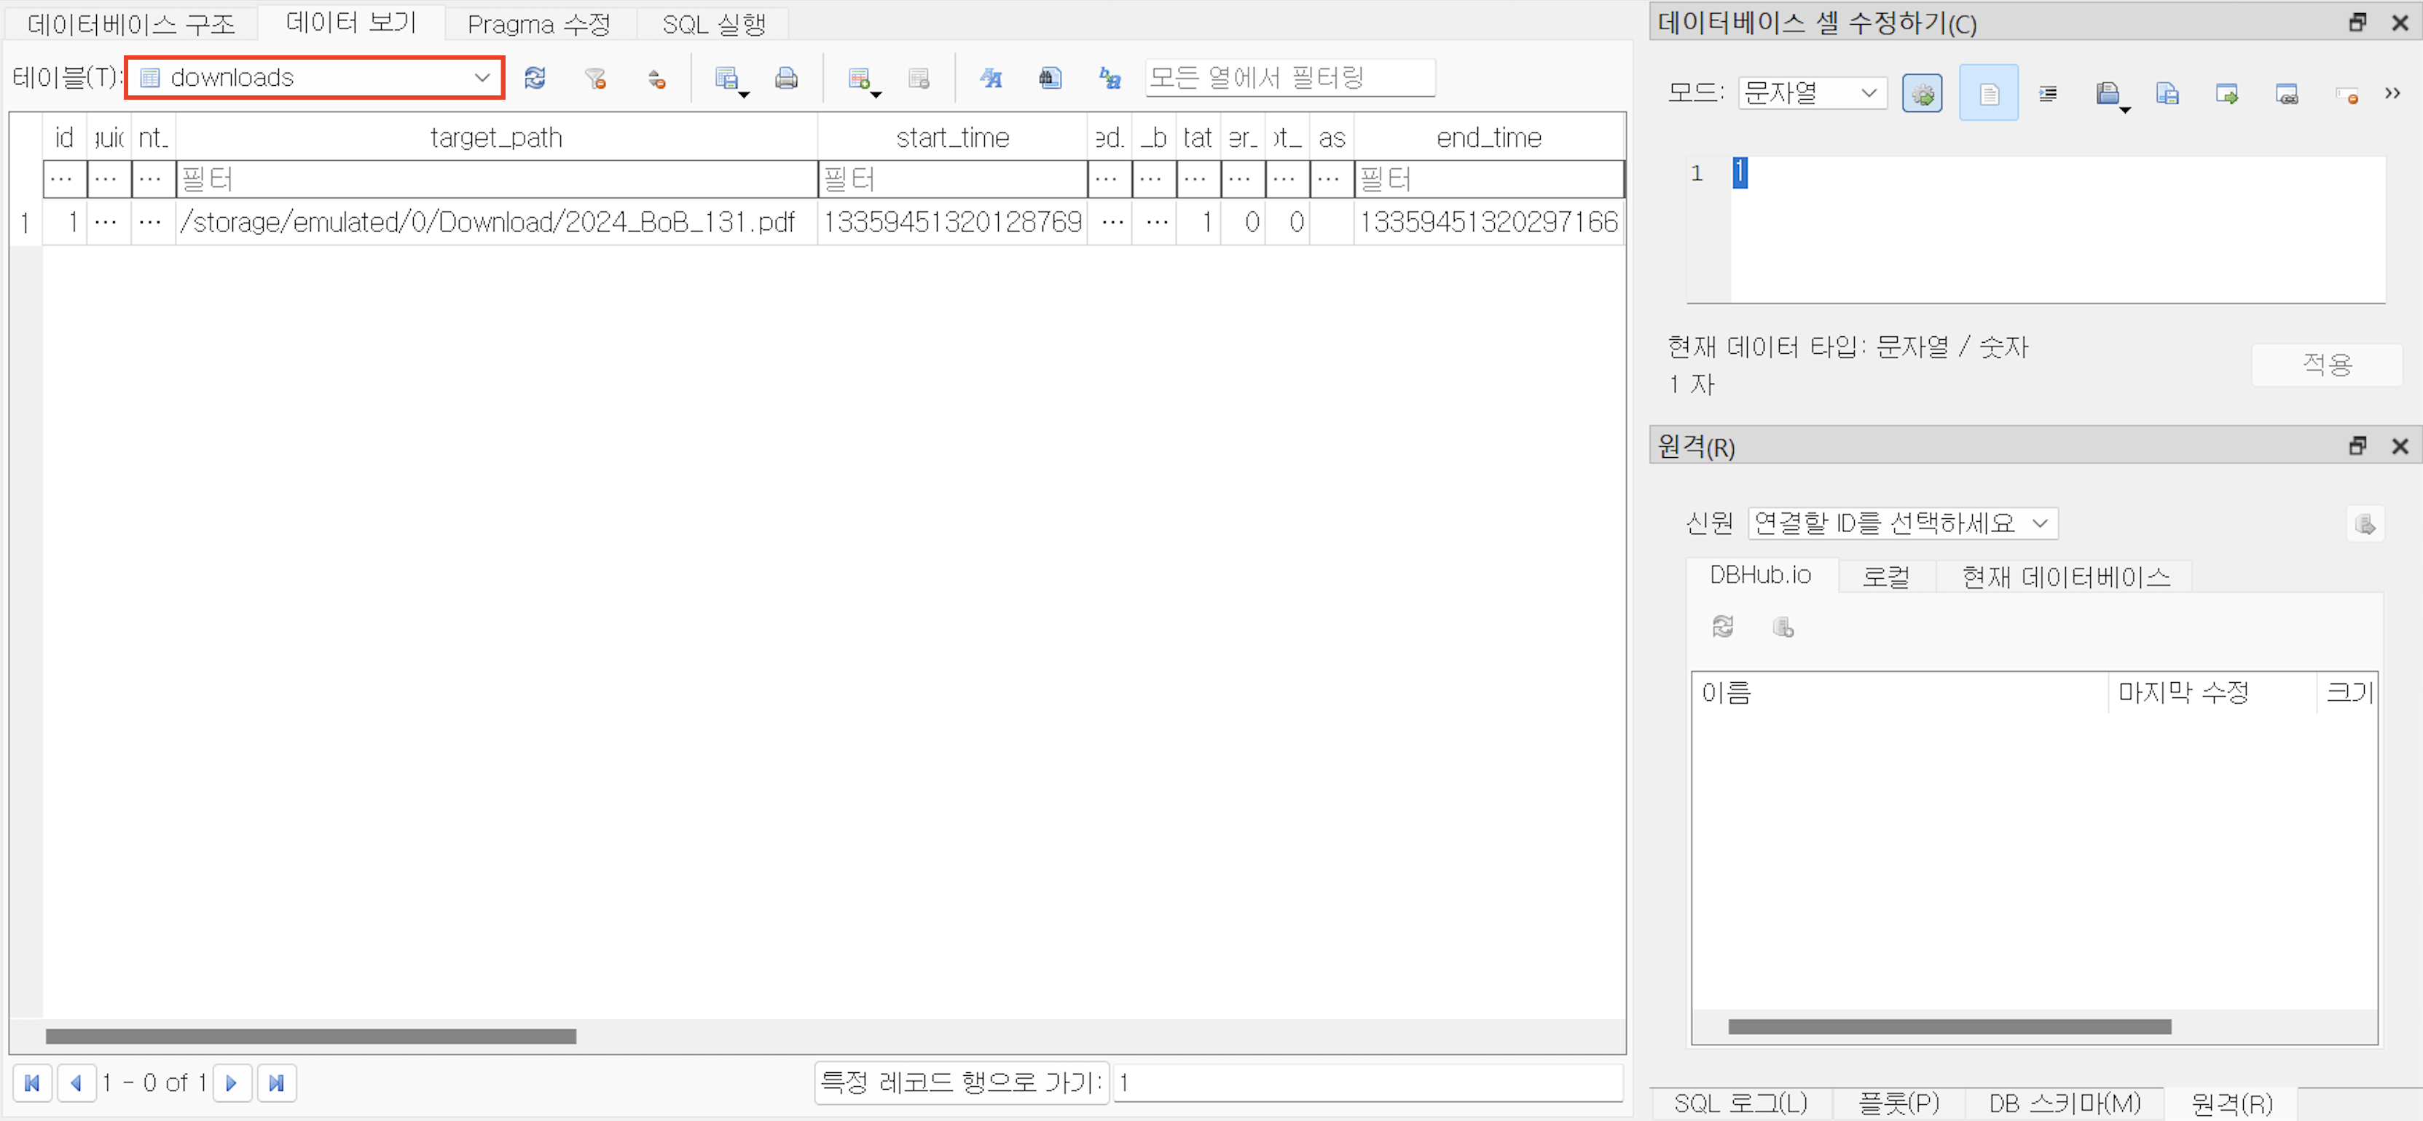Click the indent text icon in cell editor

tap(2048, 93)
